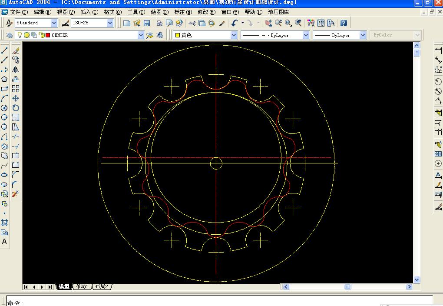Screen dimensions: 443x306
Task: Open the Help question mark icon
Action: (x=344, y=23)
